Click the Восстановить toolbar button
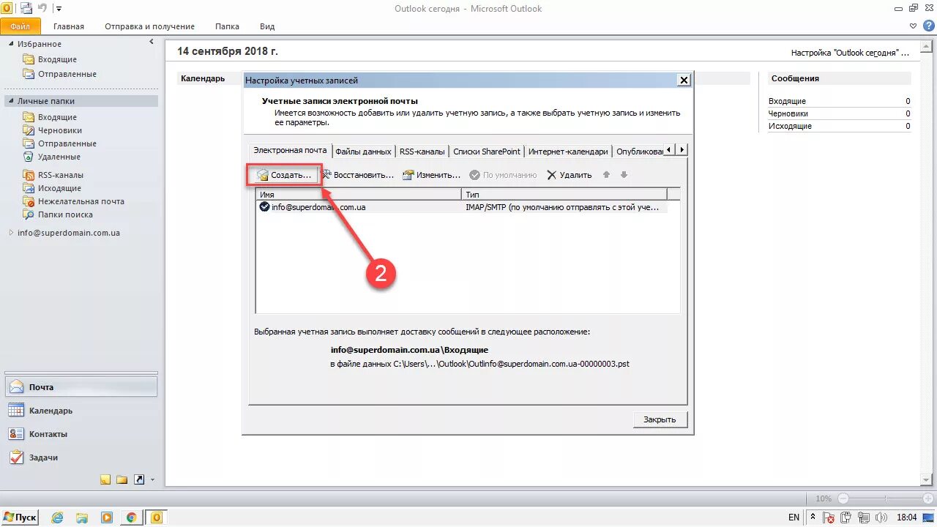This screenshot has height=527, width=937. [x=358, y=175]
